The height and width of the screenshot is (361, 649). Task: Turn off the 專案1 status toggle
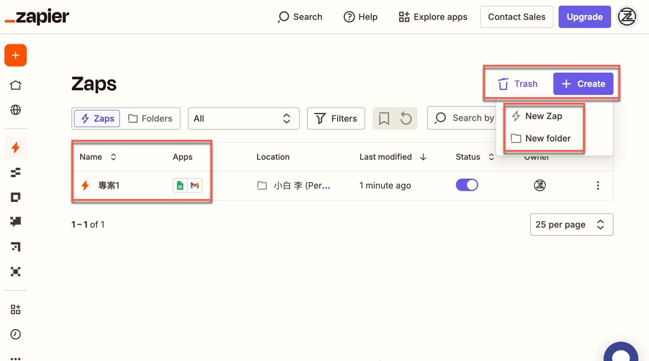click(x=467, y=185)
